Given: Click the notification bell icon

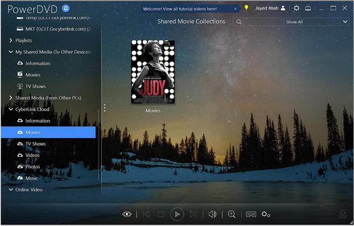Looking at the screenshot, I should pos(66,9).
